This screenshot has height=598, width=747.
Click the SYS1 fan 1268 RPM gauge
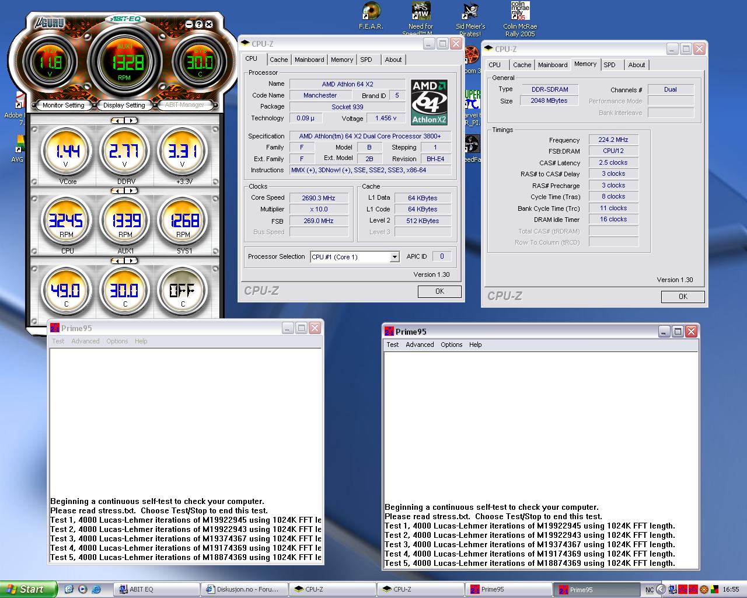tap(183, 222)
